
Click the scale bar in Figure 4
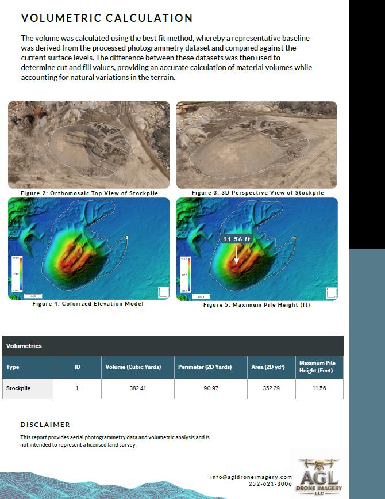coord(33,296)
